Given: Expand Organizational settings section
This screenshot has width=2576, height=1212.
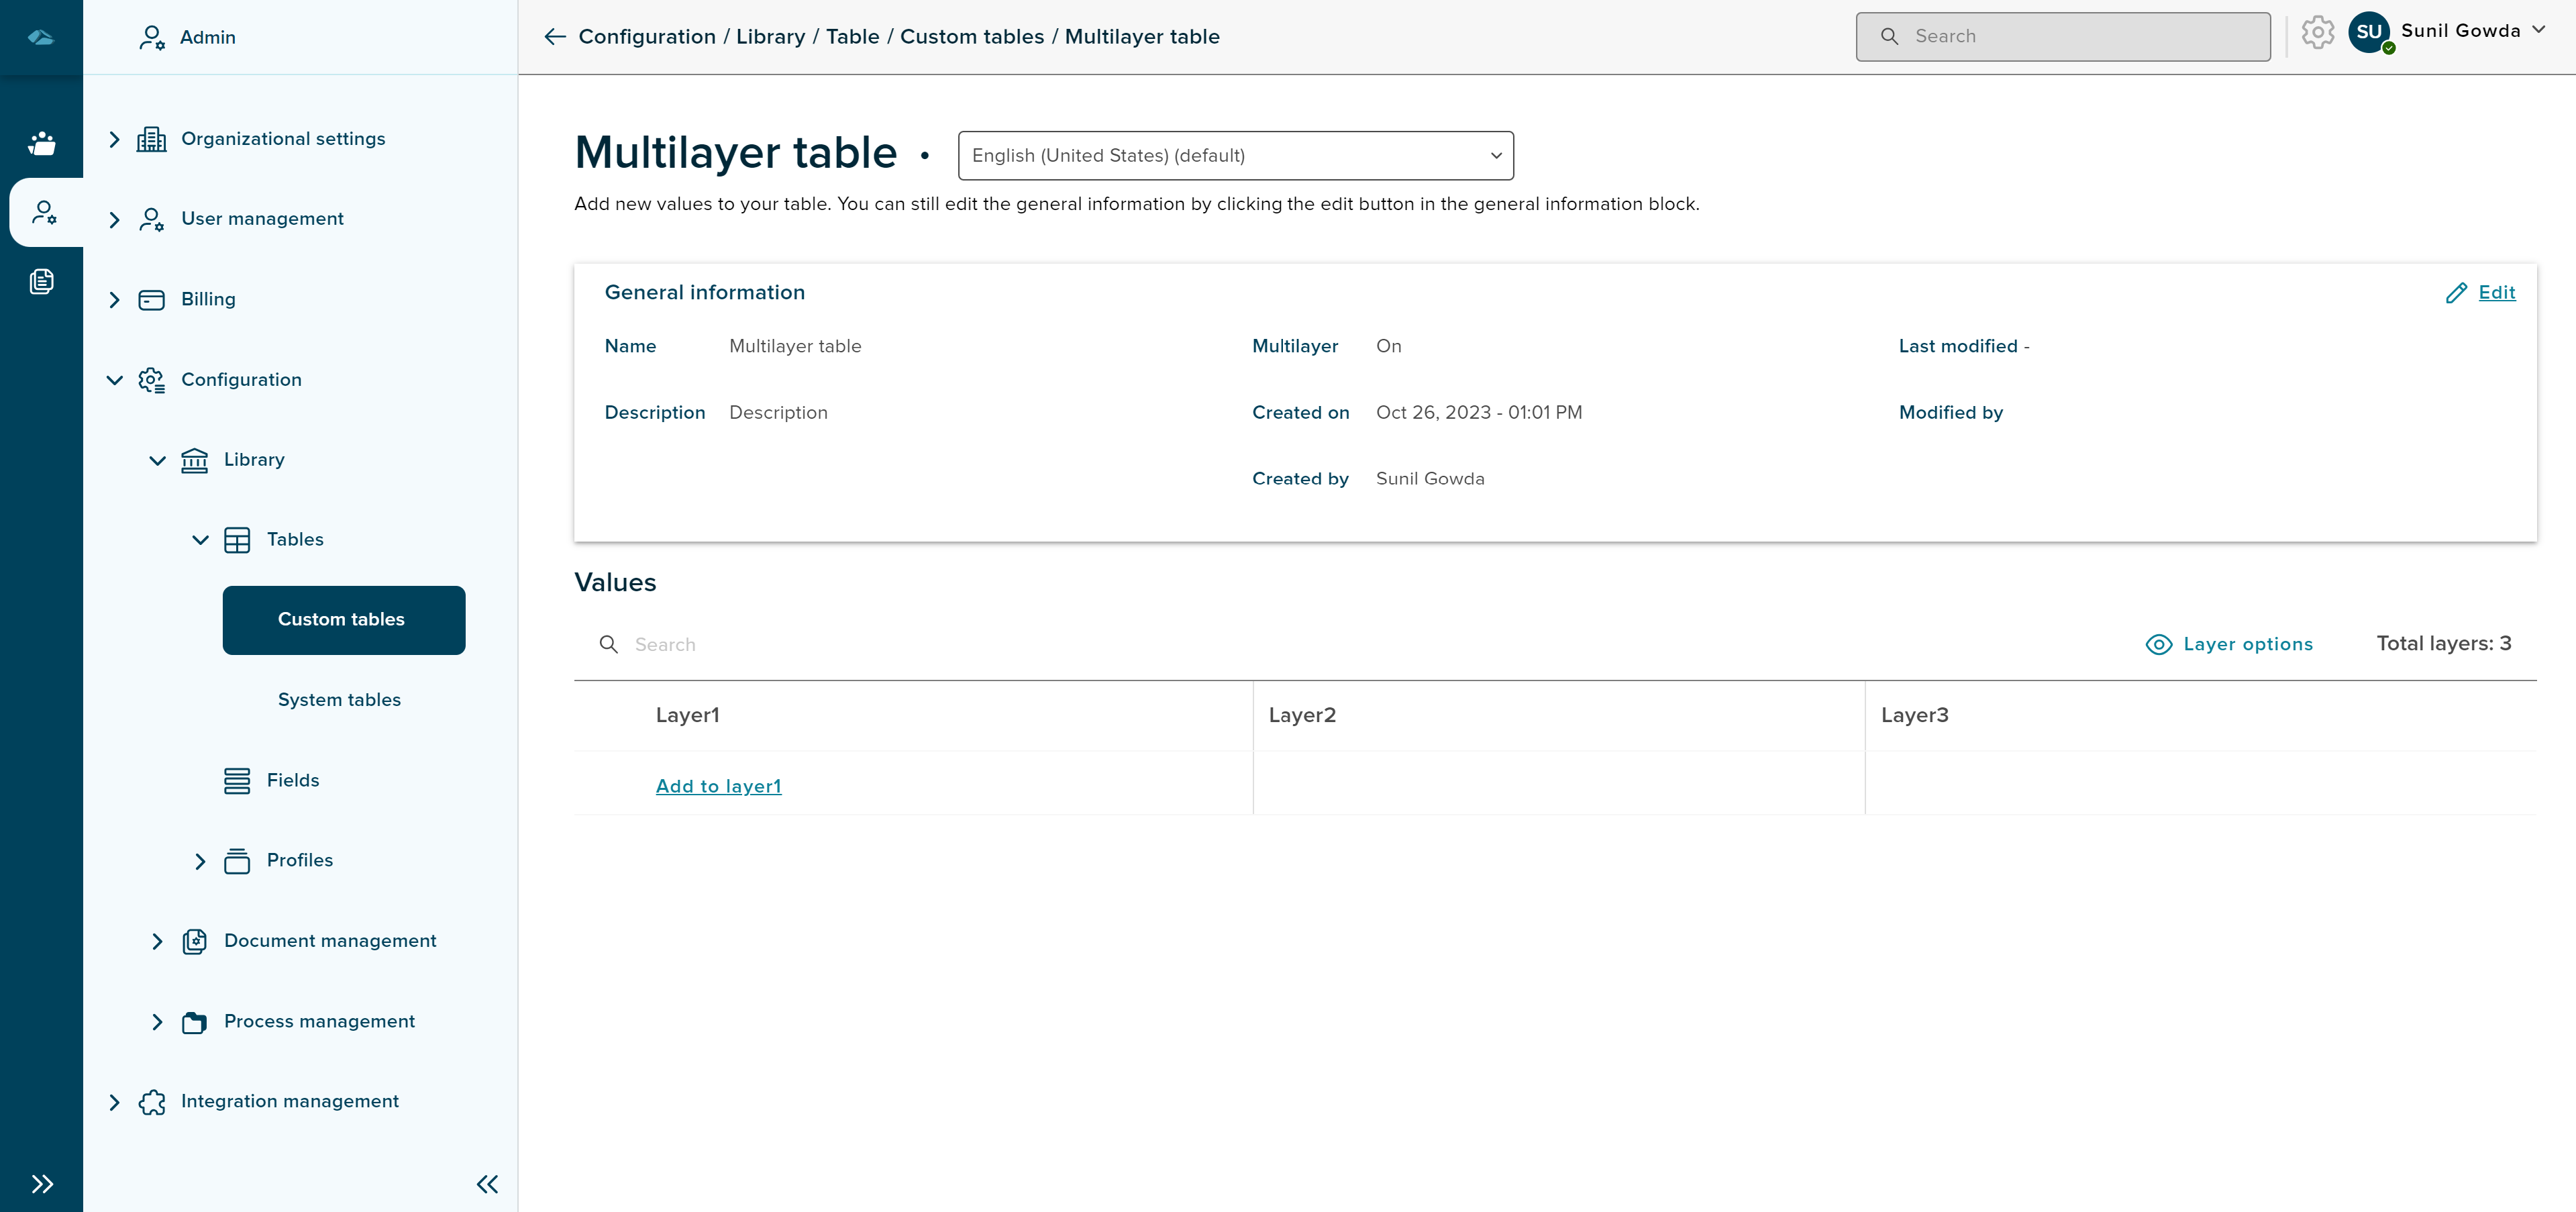Looking at the screenshot, I should point(114,139).
